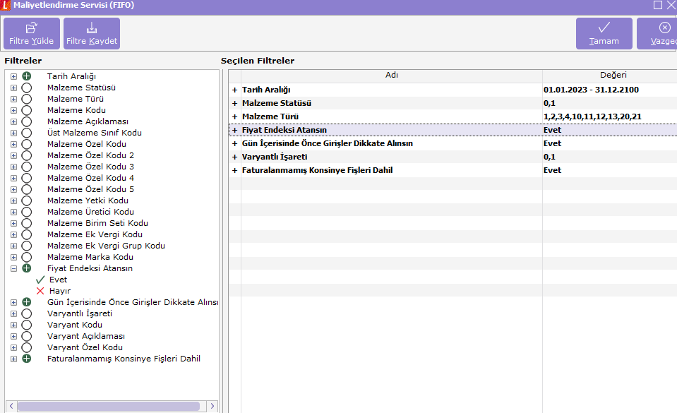Toggle the Tarih Aralığı filter circle
This screenshot has height=413, width=677.
click(x=27, y=76)
